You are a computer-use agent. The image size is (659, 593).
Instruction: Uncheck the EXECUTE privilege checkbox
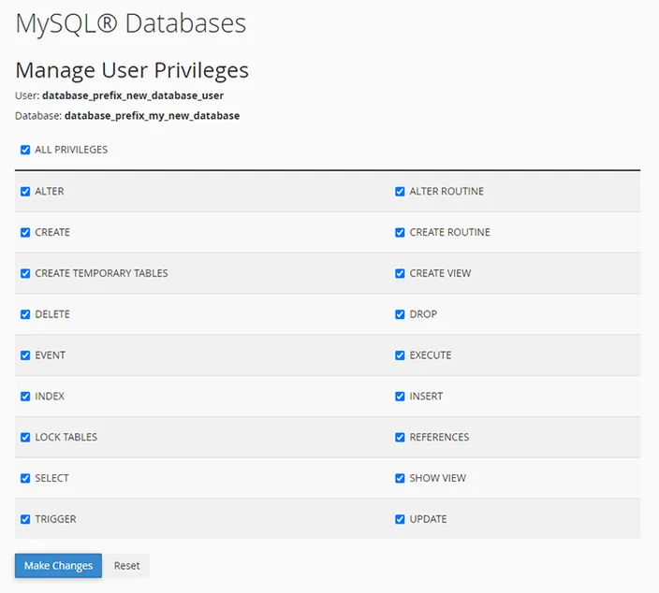pos(400,355)
